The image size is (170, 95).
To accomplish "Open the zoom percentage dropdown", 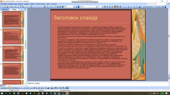I will pos(74,7).
